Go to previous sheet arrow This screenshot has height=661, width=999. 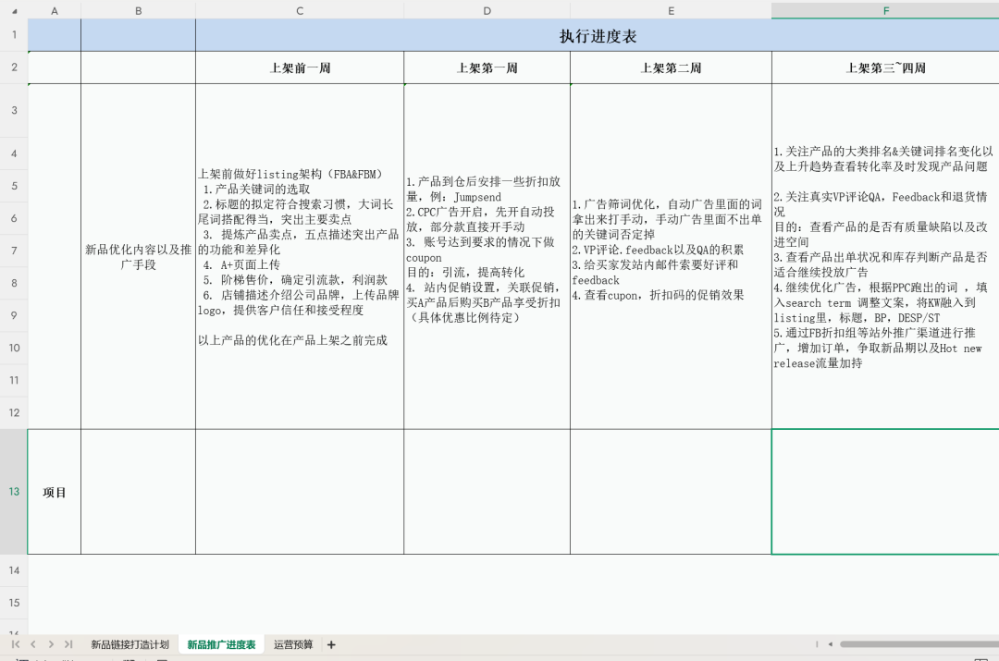point(33,644)
